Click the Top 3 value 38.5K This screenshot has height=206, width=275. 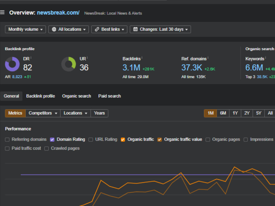click(262, 77)
